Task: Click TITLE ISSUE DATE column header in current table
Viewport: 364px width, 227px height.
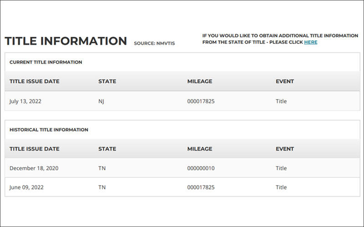Action: 35,81
